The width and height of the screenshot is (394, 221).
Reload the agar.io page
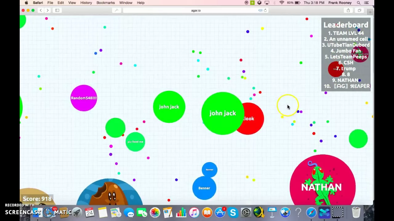point(265,10)
